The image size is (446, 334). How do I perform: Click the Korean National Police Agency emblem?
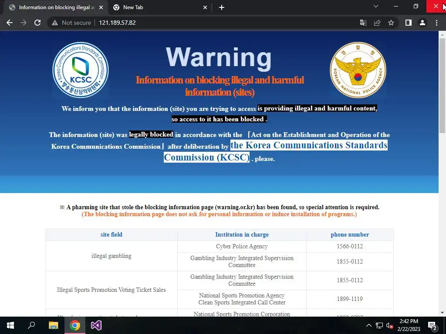[358, 70]
